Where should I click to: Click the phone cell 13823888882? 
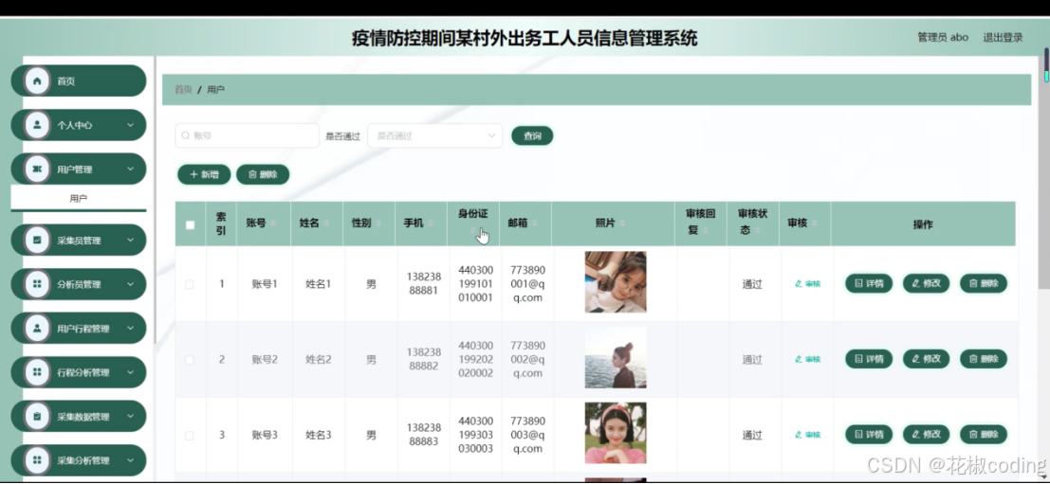424,359
